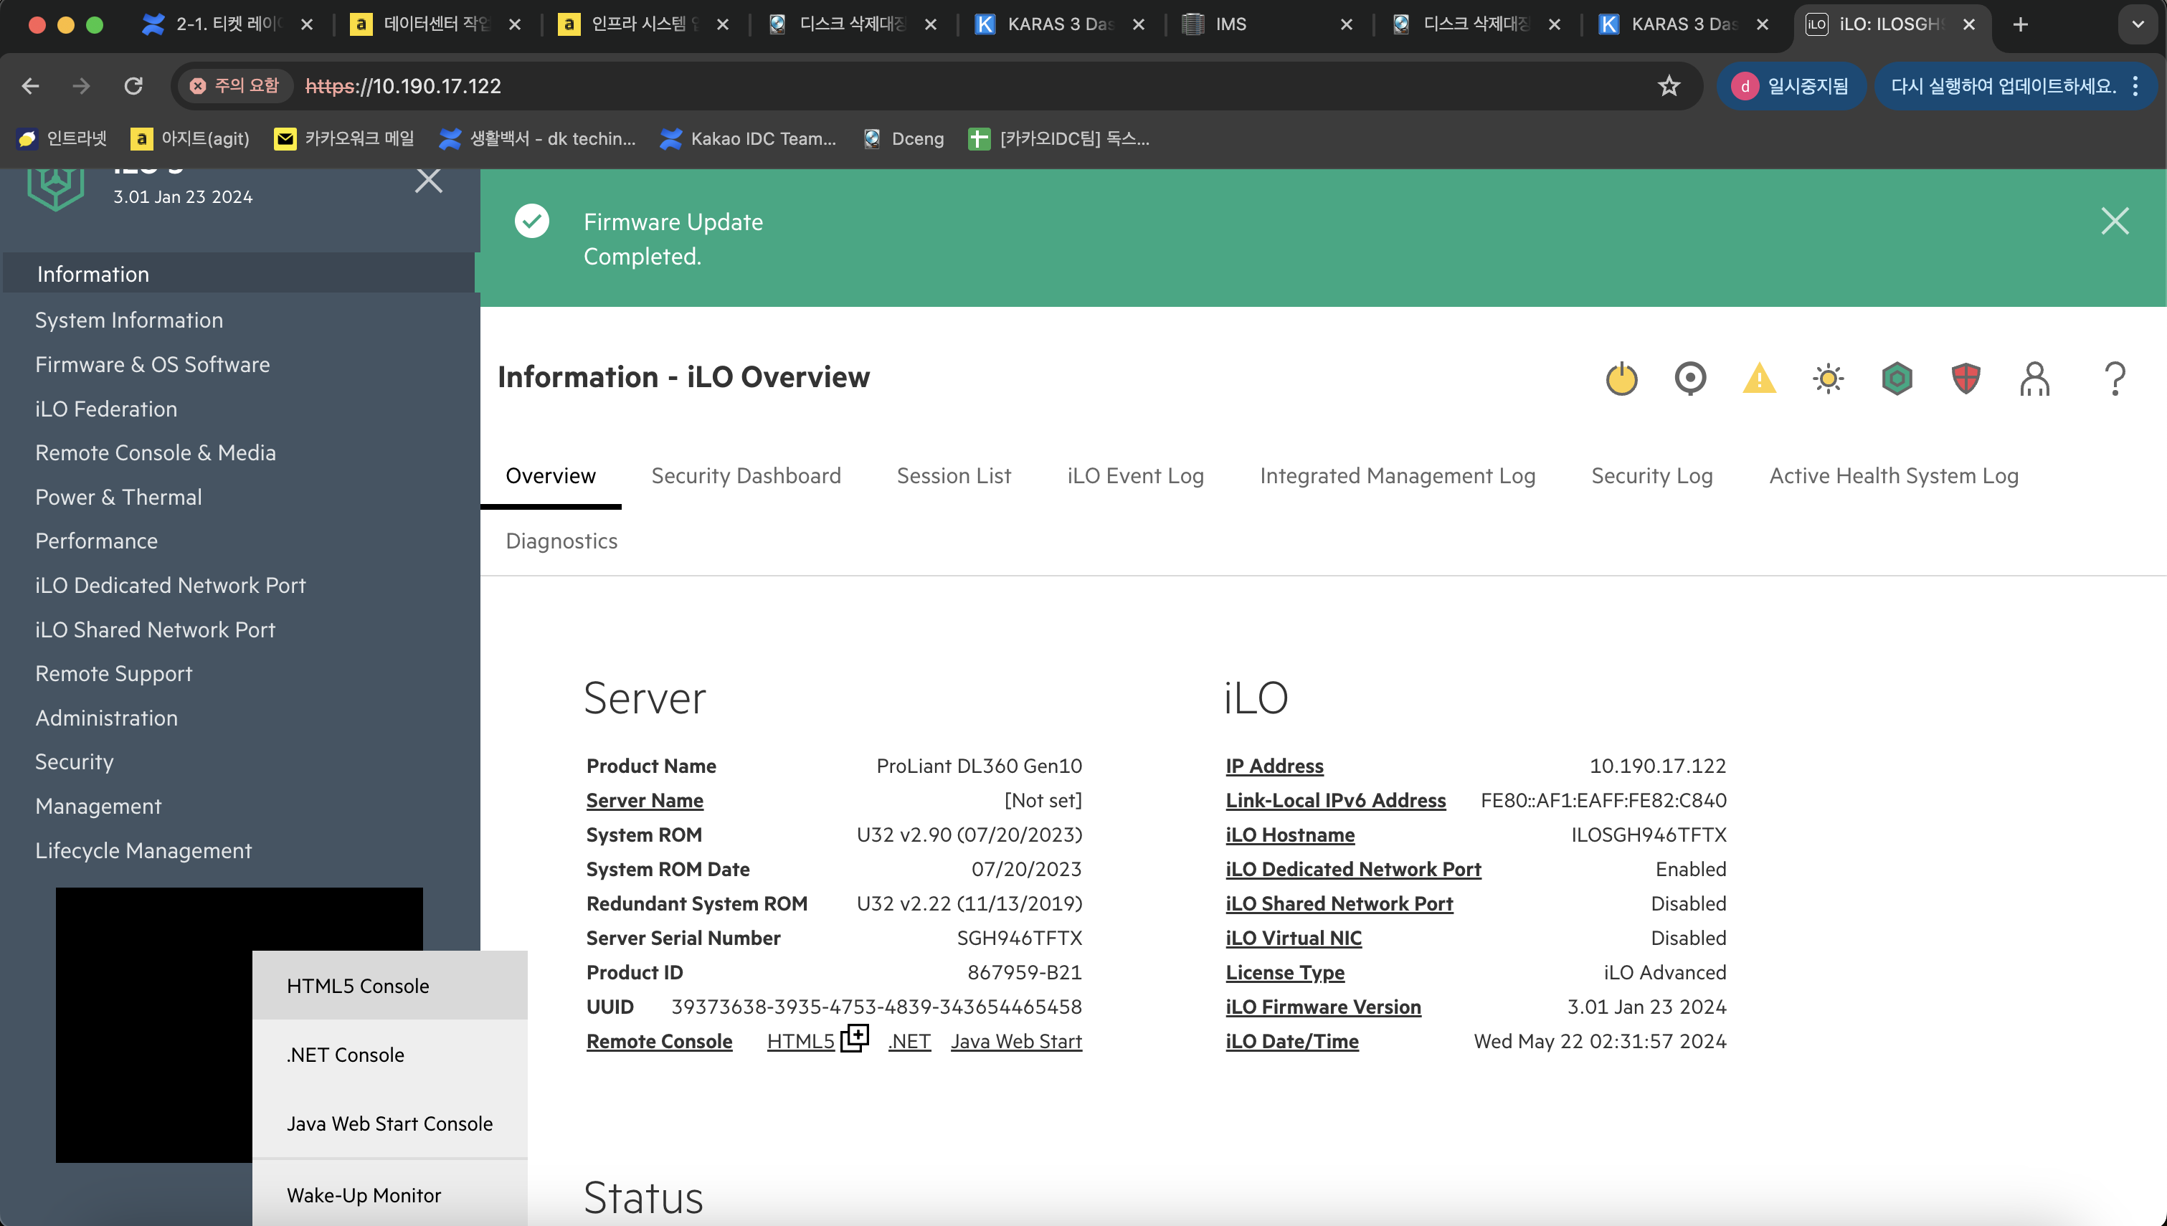Open a new browser tab

coord(2021,24)
